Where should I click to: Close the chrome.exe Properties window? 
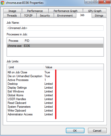coord(105,2)
